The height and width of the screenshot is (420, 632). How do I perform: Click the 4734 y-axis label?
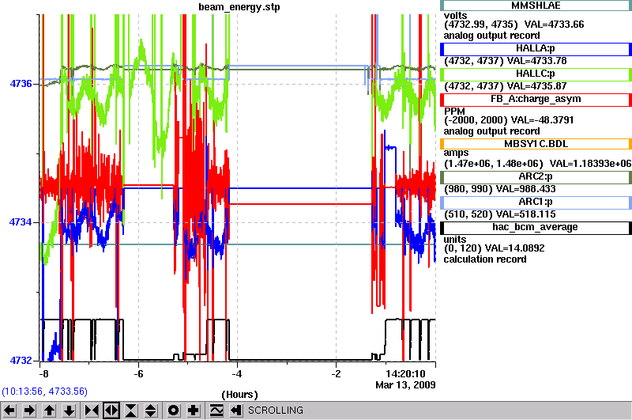[21, 222]
